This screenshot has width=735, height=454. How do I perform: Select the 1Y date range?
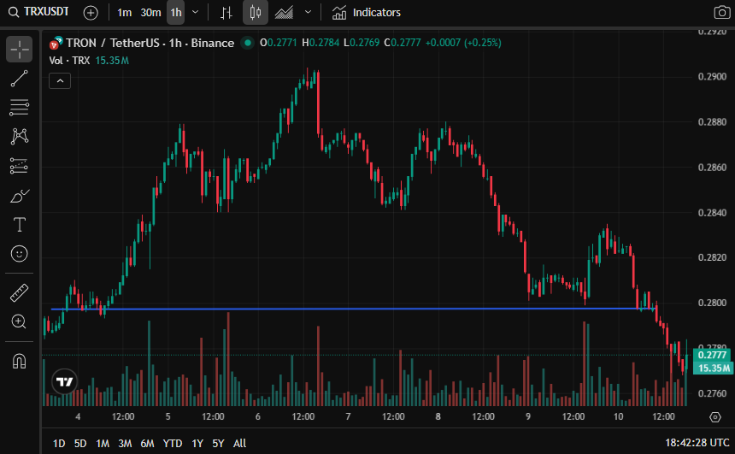[x=197, y=443]
